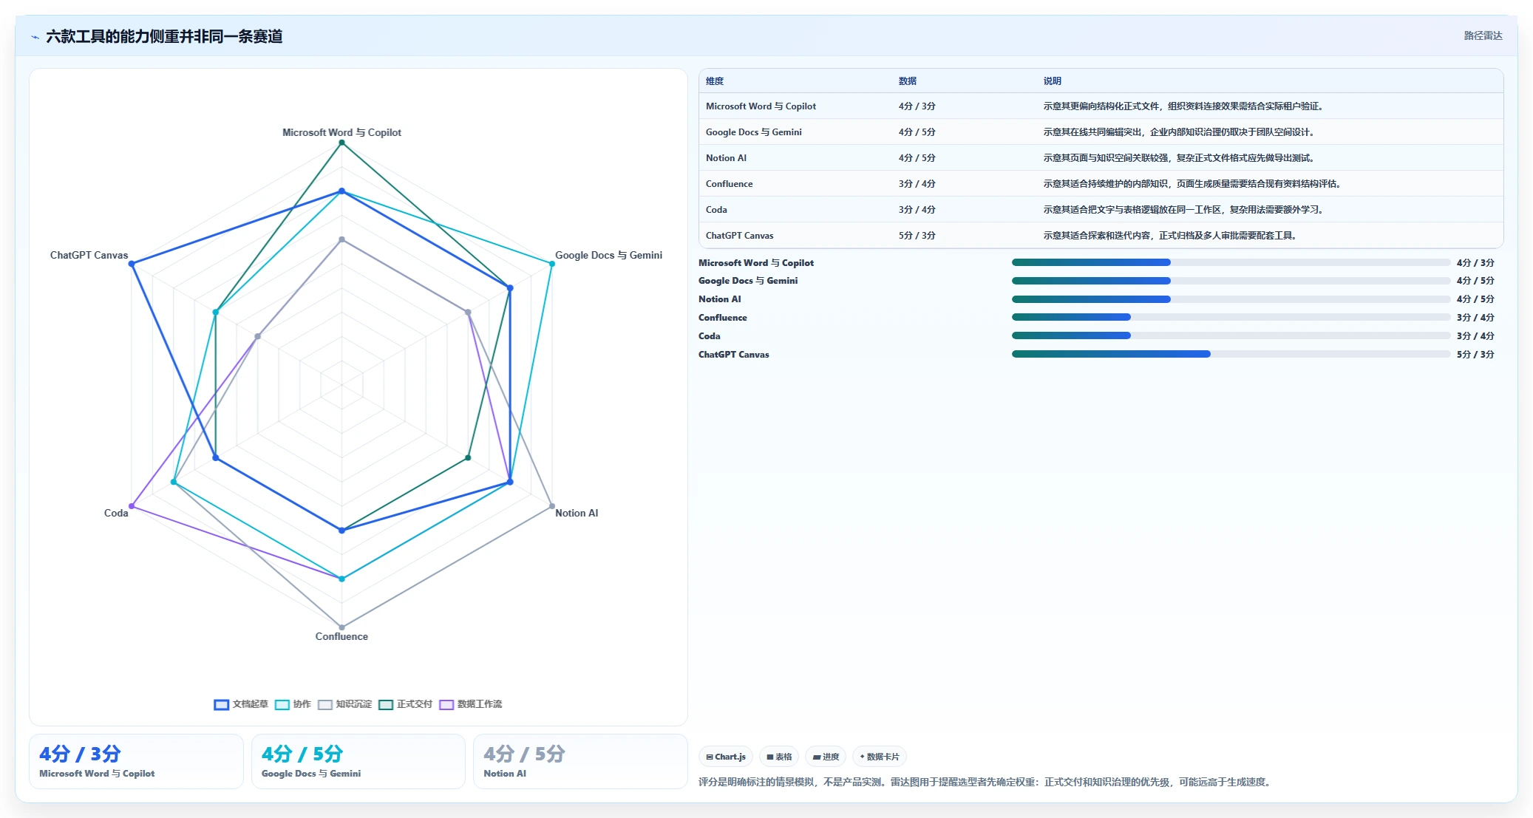This screenshot has height=818, width=1533.
Task: Toggle the 文档起草 legend series
Action: pos(241,704)
